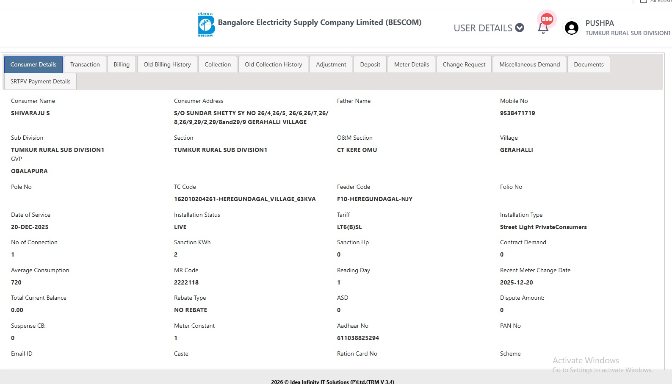View the Old Collection History tab
Image resolution: width=672 pixels, height=384 pixels.
pyautogui.click(x=274, y=64)
